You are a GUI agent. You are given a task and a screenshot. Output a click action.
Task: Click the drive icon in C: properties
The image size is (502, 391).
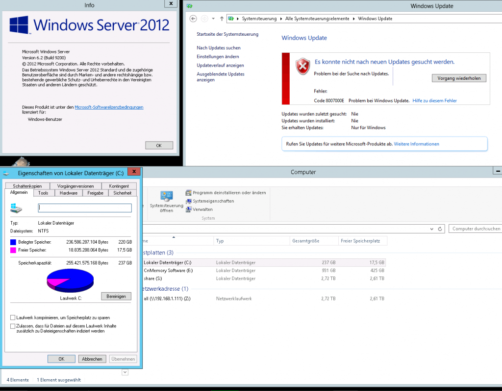[x=16, y=208]
